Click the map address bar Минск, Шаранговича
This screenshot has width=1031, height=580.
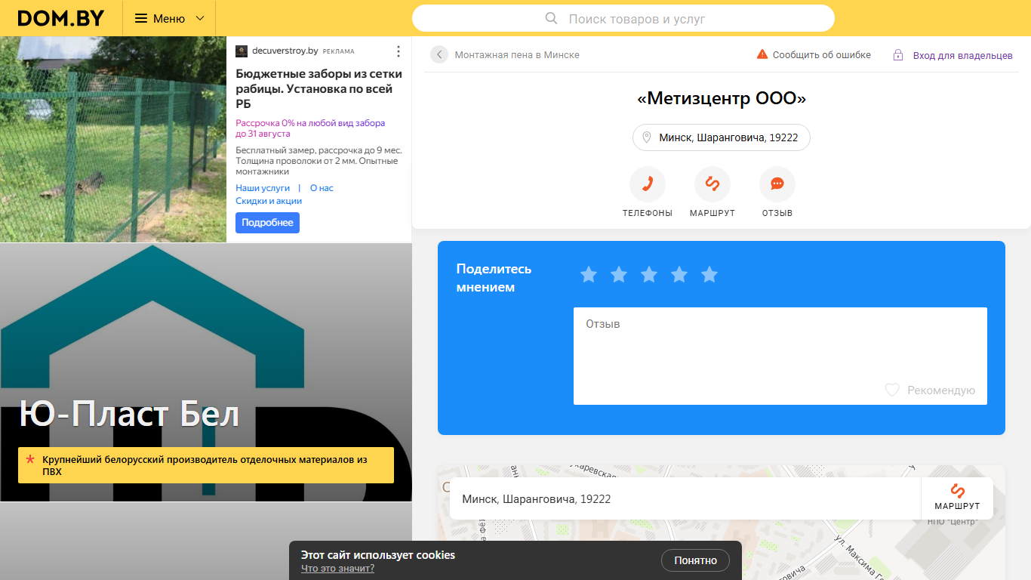coord(685,498)
